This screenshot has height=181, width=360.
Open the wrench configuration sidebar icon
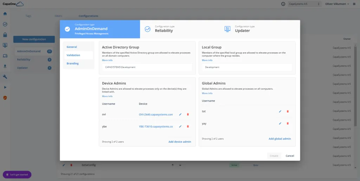[5, 77]
